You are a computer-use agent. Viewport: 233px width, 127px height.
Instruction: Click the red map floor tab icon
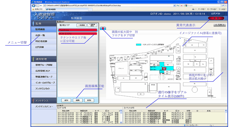click(x=103, y=28)
